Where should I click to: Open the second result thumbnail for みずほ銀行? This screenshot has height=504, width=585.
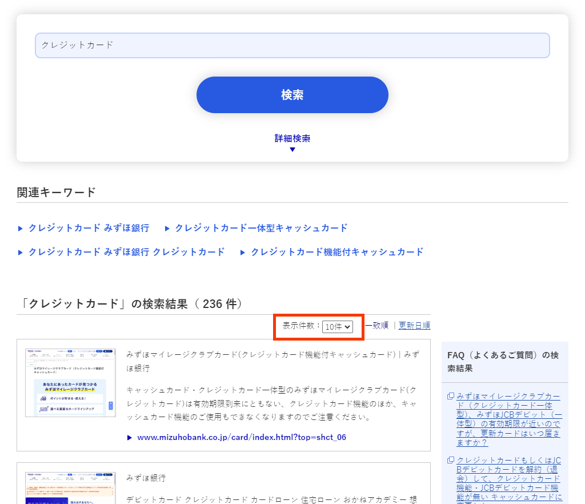click(70, 488)
